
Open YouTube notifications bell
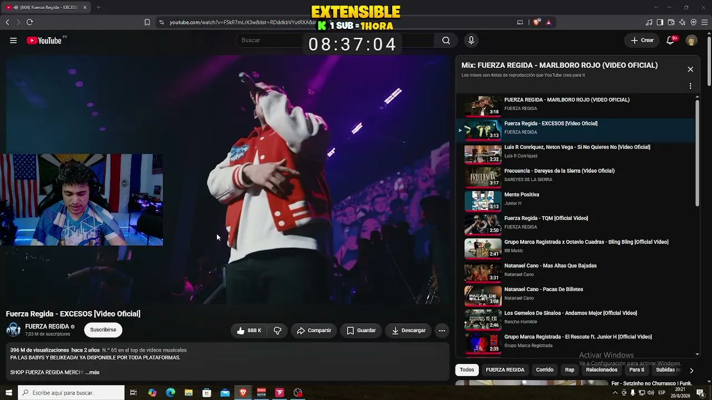click(671, 40)
